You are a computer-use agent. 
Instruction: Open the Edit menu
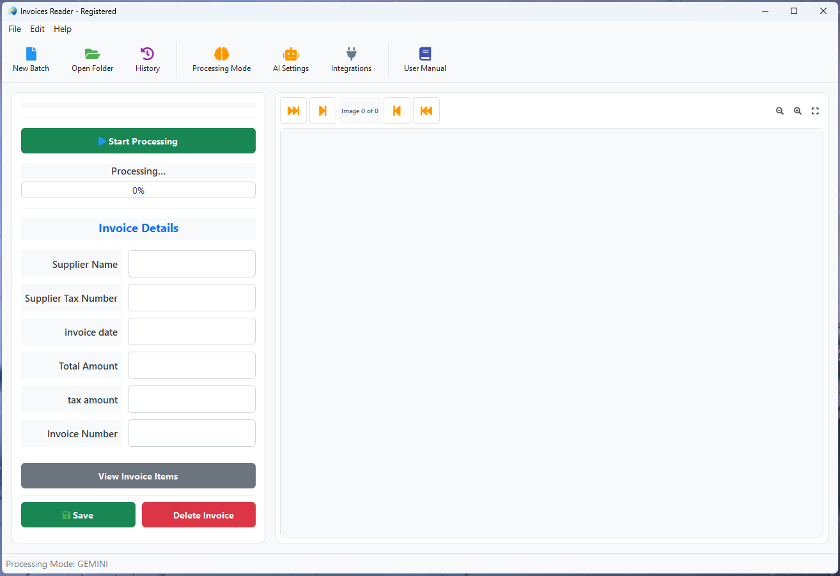click(x=36, y=29)
